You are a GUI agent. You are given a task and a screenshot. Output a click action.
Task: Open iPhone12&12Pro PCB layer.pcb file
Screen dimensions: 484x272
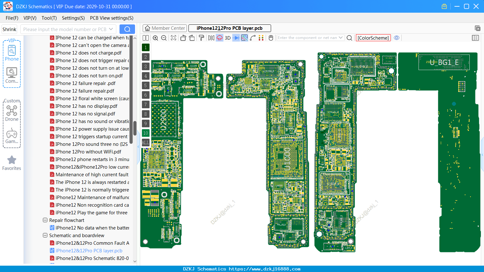pos(89,250)
